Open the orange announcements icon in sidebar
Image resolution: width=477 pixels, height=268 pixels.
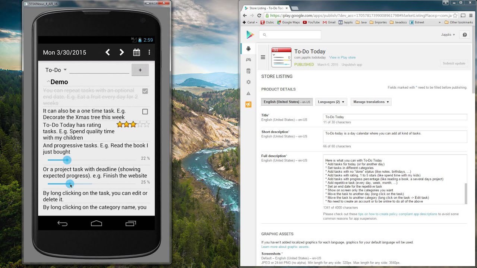(249, 105)
